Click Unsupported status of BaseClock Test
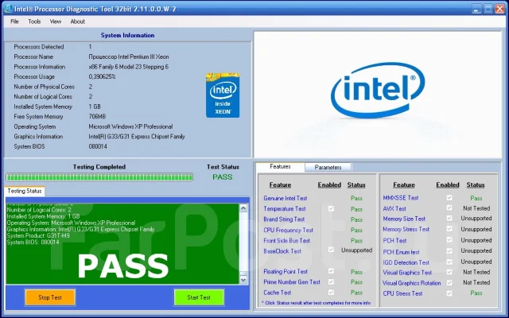 point(356,250)
